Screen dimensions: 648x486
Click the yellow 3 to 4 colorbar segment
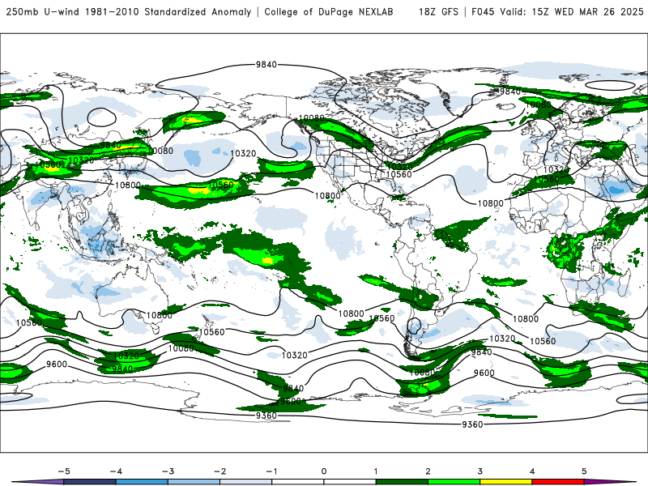click(506, 482)
